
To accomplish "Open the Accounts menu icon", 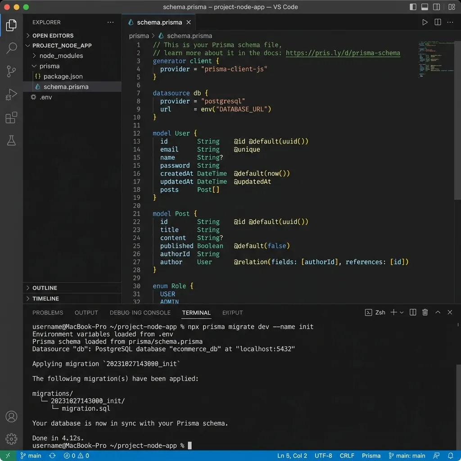I will [x=11, y=416].
